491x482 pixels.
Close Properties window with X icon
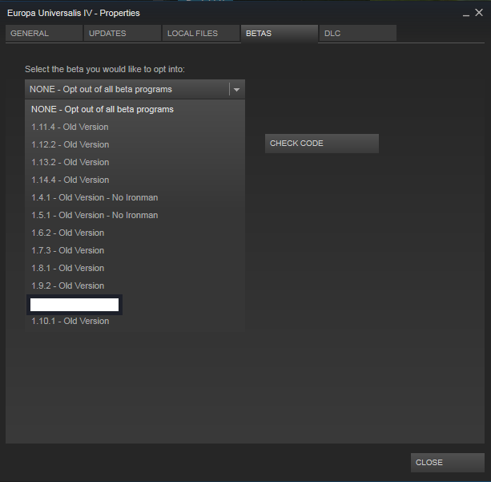tap(479, 13)
